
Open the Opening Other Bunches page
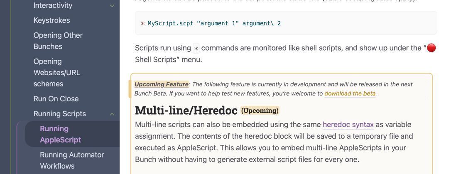tap(58, 41)
